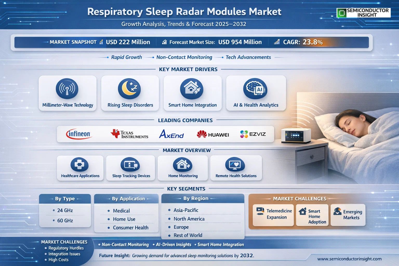Click the Telemedicine Expansion icon
The image size is (399, 266).
[x=260, y=211]
